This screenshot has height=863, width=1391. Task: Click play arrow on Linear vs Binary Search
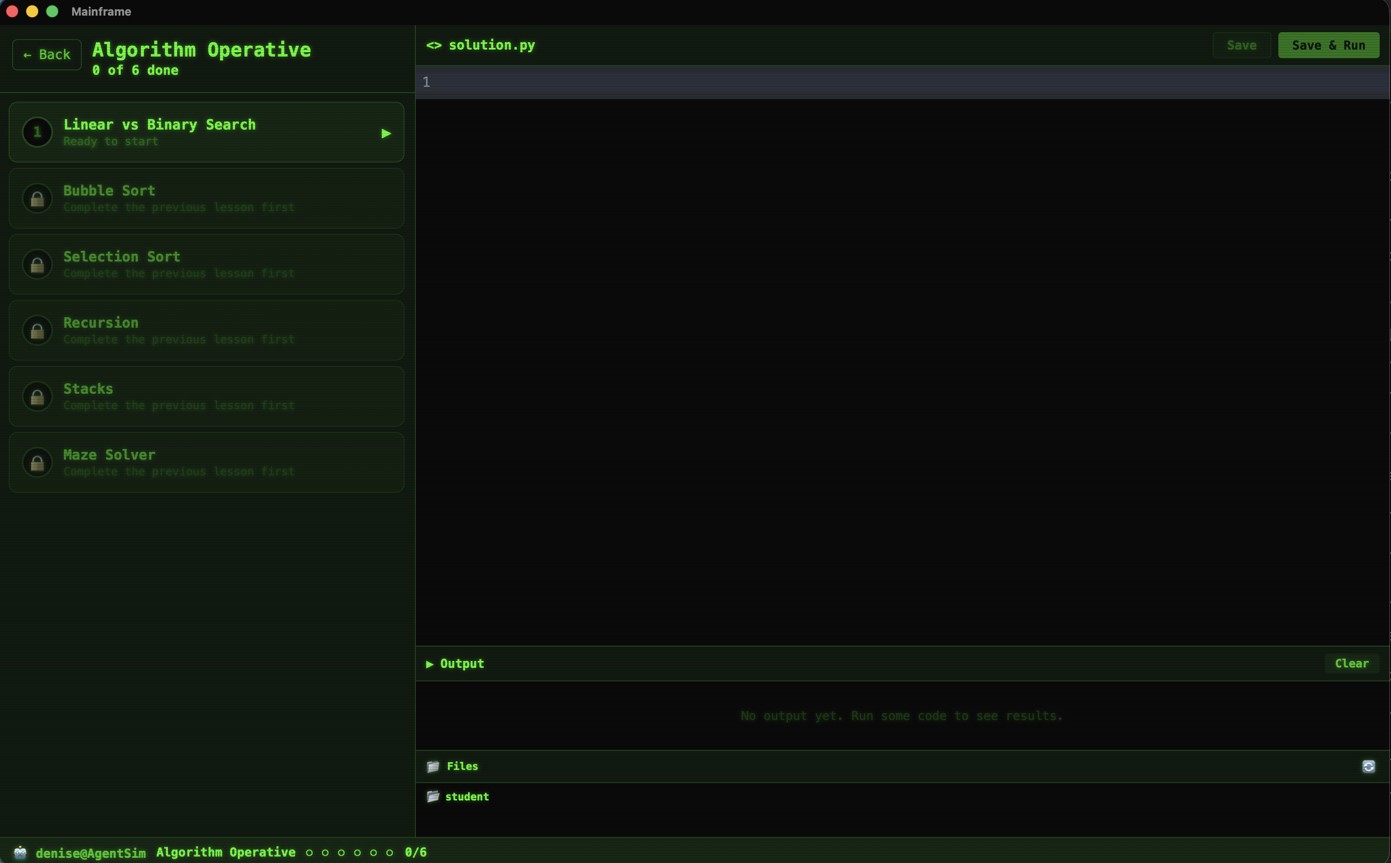386,133
